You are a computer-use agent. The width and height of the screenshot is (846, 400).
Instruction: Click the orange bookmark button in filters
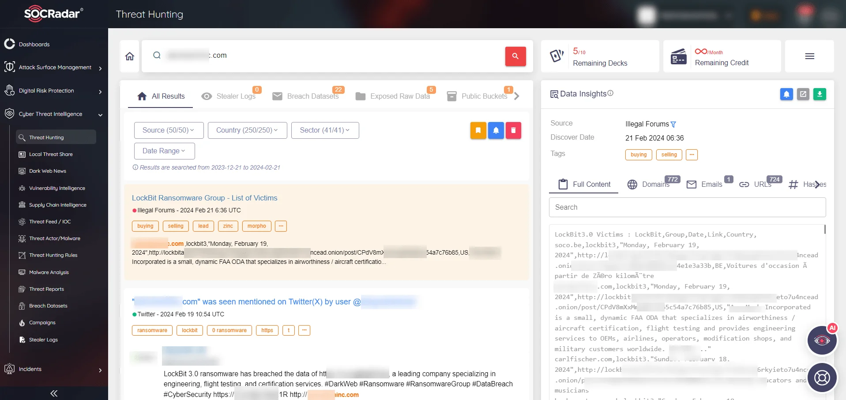tap(478, 130)
